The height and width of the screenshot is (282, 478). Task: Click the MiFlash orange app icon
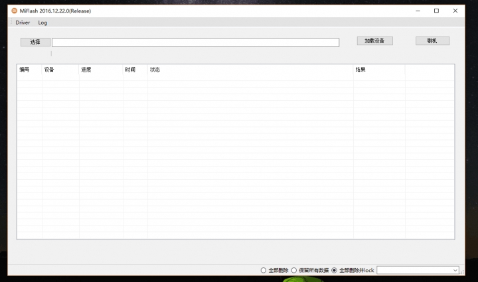pyautogui.click(x=15, y=11)
